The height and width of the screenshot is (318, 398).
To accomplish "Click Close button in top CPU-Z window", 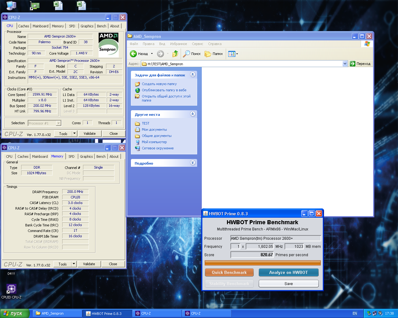I will coord(113,134).
